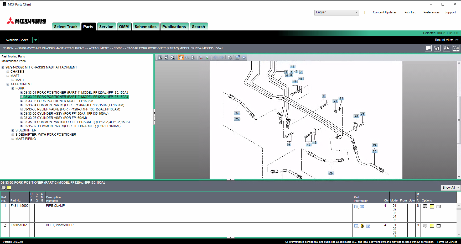
Task: Click FORK in breadcrumb path
Action: 118,48
